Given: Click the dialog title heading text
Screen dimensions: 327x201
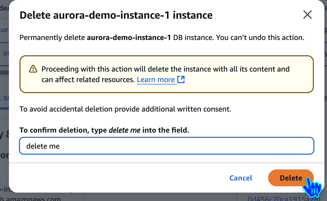Looking at the screenshot, I should coord(116,15).
